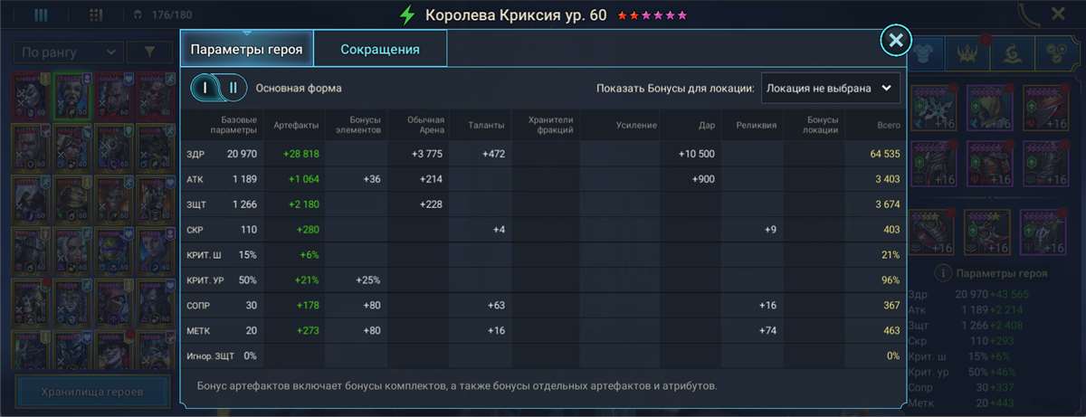Select form I on the form switch

(x=205, y=88)
